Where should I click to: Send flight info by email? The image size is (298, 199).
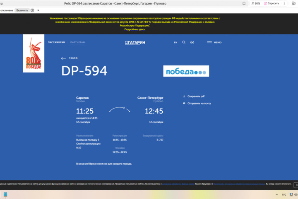[x=199, y=103]
